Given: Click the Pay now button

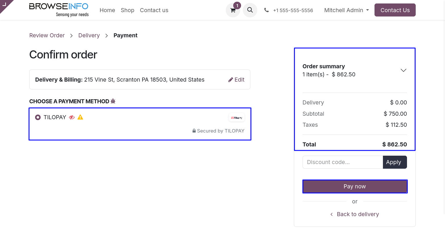Looking at the screenshot, I should (355, 186).
